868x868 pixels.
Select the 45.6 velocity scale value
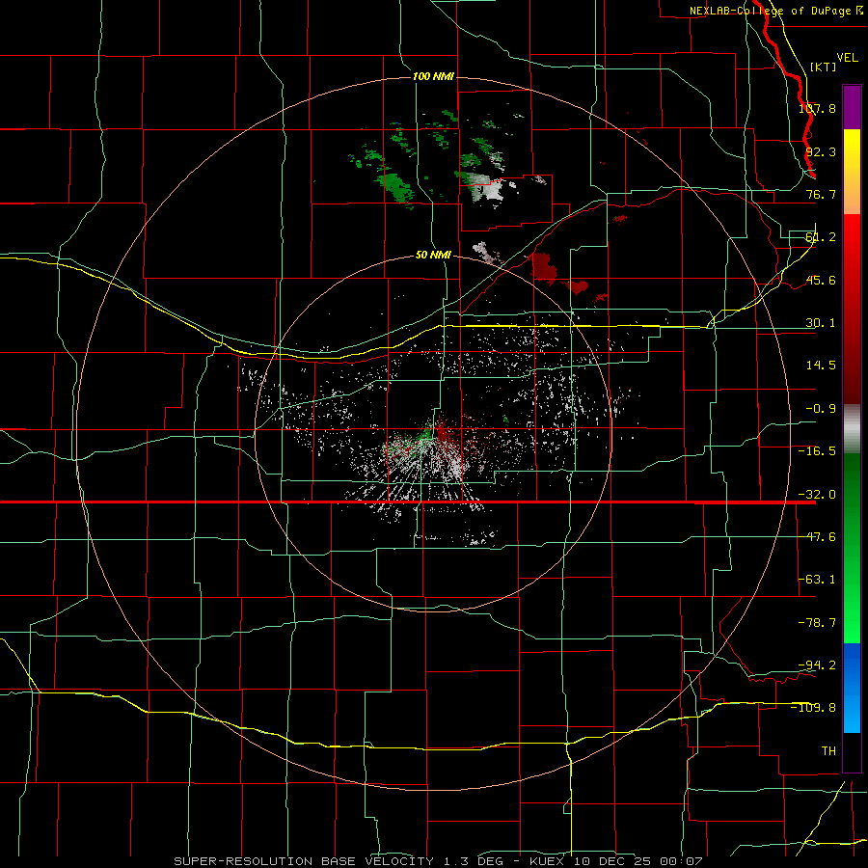(821, 280)
